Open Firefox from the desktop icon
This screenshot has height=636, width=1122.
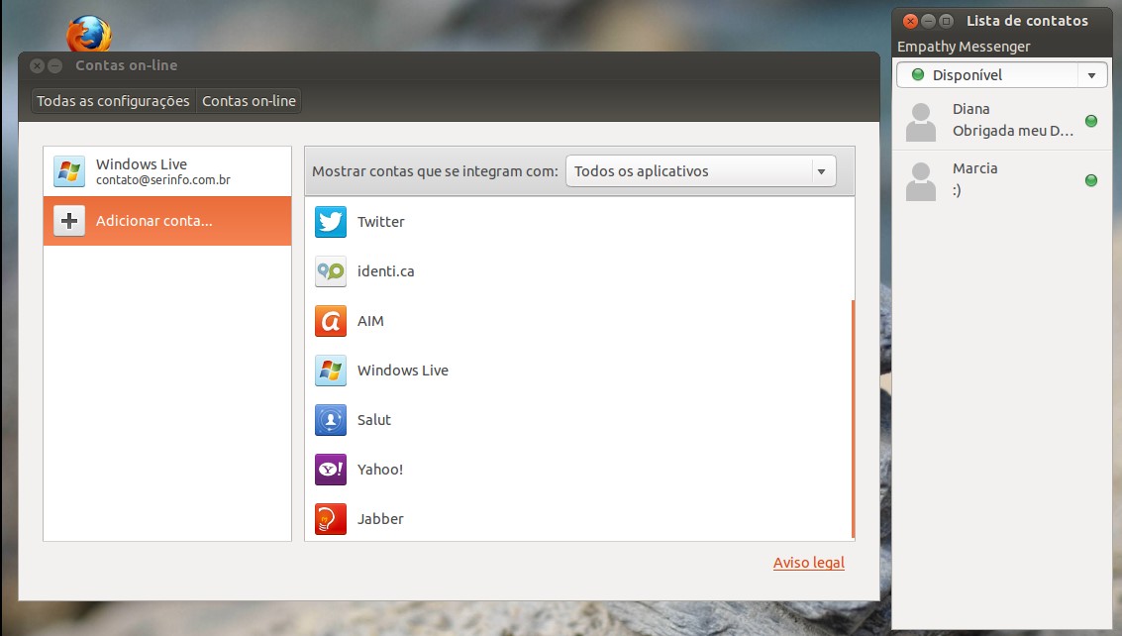click(88, 35)
